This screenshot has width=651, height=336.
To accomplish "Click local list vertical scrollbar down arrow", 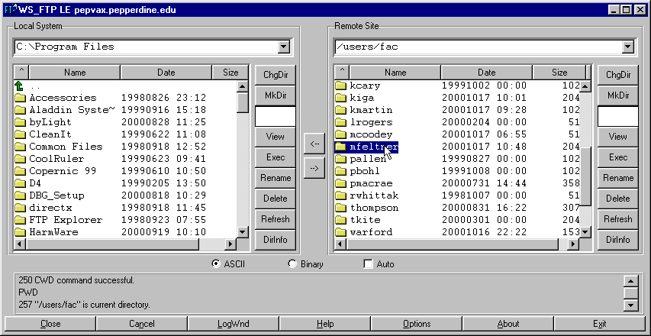I will [243, 231].
